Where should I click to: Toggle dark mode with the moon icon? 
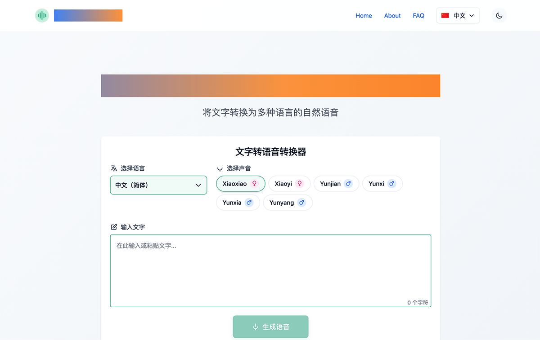click(x=499, y=15)
